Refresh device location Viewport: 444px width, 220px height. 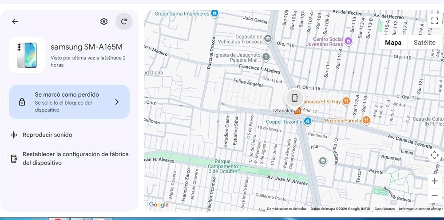(124, 21)
